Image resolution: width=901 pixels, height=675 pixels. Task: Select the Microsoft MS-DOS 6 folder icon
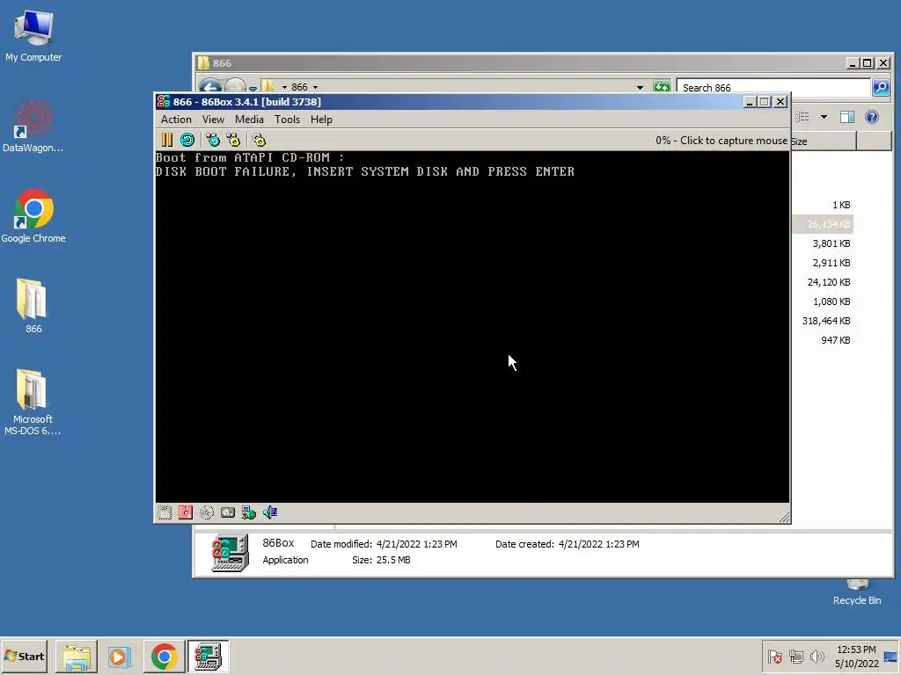point(33,402)
